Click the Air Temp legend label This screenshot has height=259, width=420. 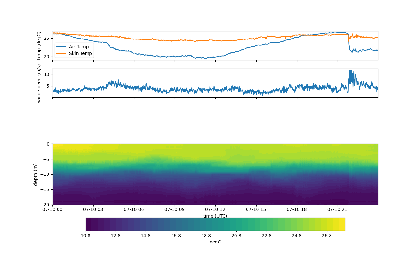pyautogui.click(x=79, y=47)
